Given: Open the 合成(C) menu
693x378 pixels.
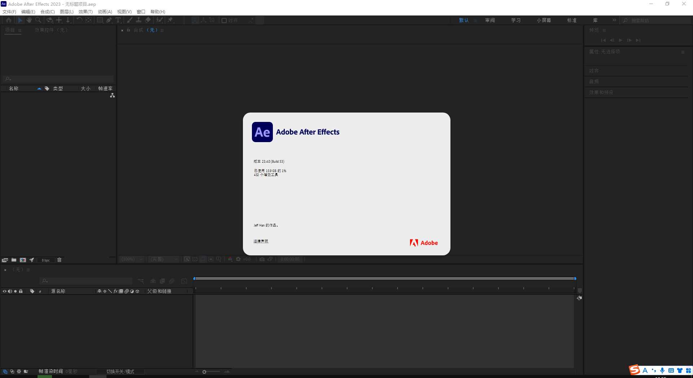Looking at the screenshot, I should (x=48, y=12).
